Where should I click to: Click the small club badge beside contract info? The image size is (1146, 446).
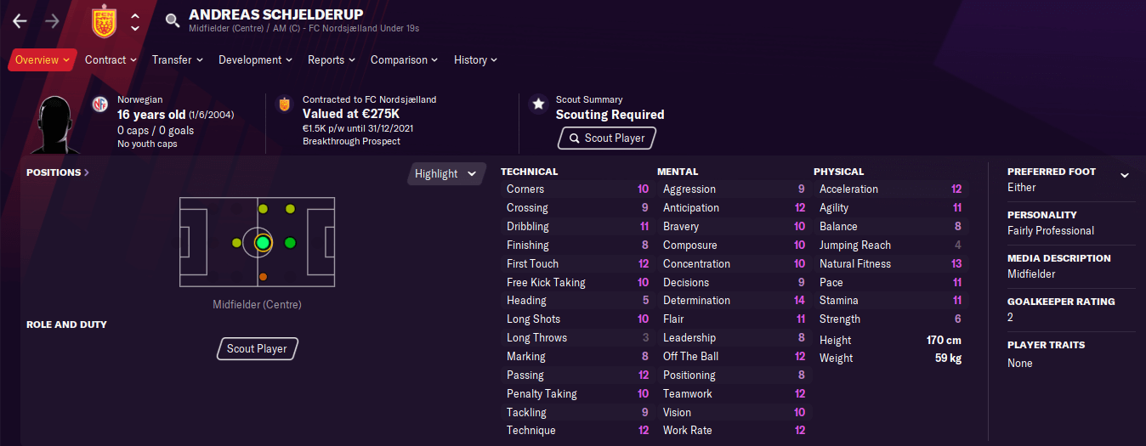[285, 104]
